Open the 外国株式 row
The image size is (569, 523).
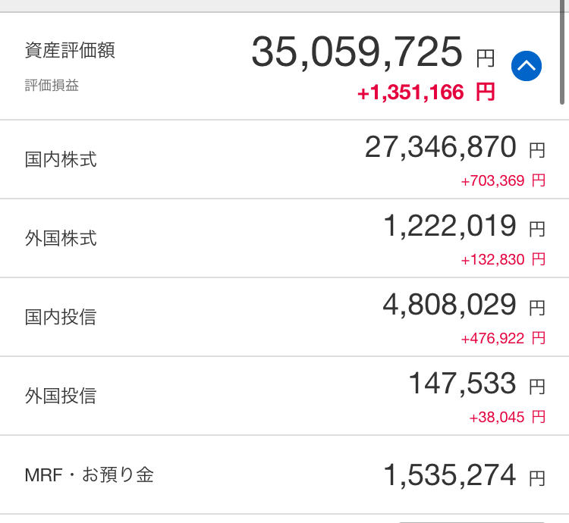pos(284,238)
